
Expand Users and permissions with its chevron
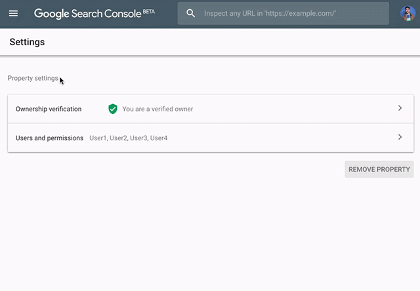click(400, 138)
